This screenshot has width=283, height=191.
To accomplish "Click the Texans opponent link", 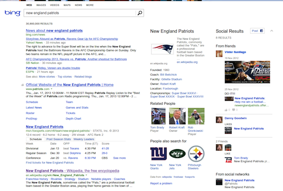I will point(75,149).
